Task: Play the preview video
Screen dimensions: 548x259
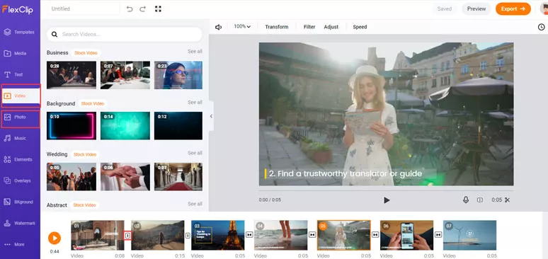Action: point(386,200)
